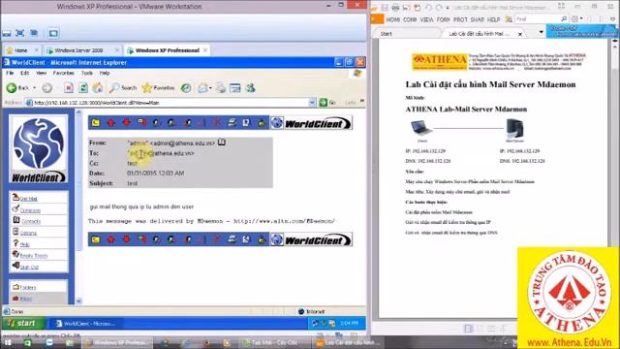Click in the PDF reader Find field
The width and height of the screenshot is (620, 349).
pos(537,18)
